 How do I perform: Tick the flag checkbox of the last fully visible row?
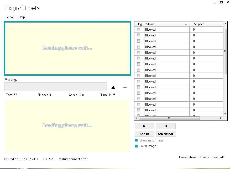tap(138, 110)
